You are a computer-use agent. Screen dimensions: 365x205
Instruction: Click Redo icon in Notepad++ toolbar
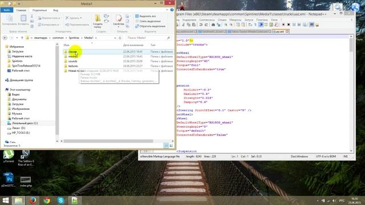coord(206,25)
